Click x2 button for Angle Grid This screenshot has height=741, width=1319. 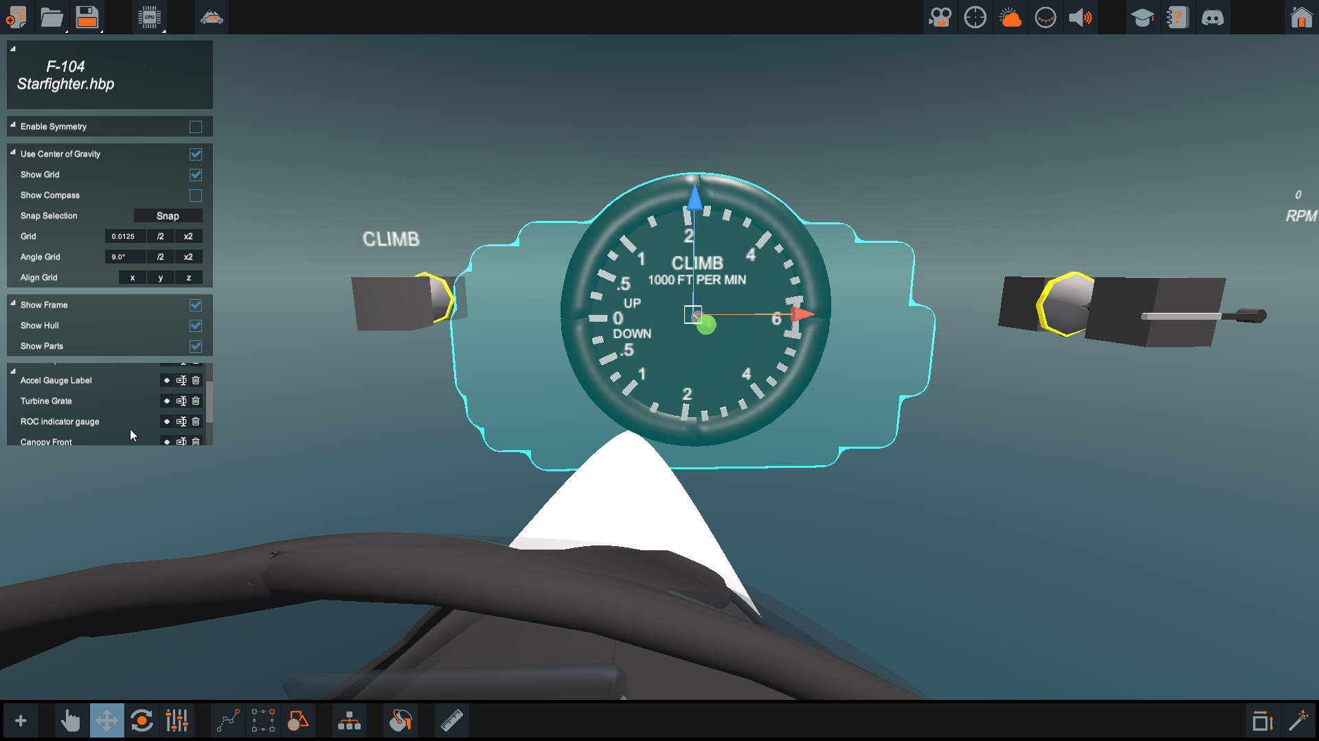click(188, 257)
